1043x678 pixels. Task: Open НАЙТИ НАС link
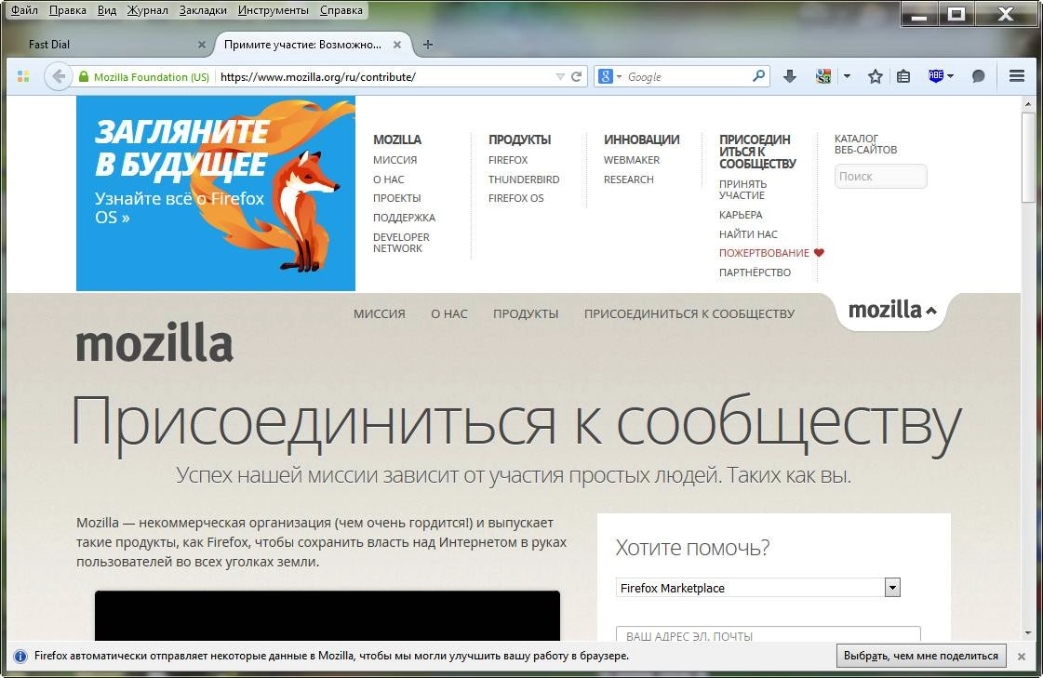pos(748,234)
